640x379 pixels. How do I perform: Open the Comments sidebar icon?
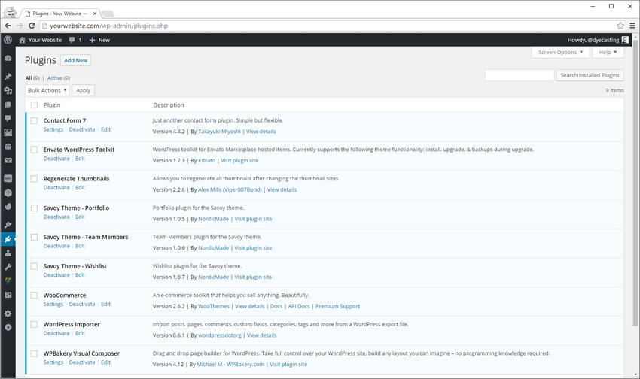point(8,119)
